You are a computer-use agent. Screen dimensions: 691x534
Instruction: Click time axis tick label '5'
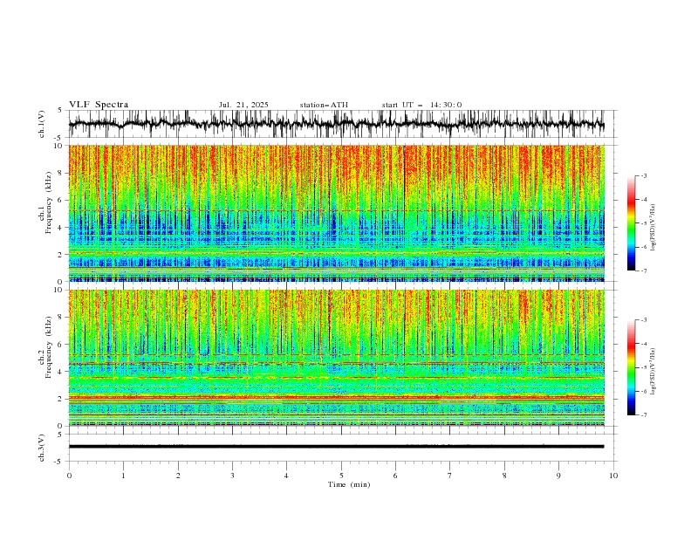341,476
